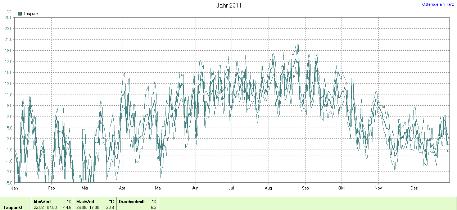This screenshot has width=457, height=210.
Task: Select the Taupunkt legend label
Action: pyautogui.click(x=31, y=14)
